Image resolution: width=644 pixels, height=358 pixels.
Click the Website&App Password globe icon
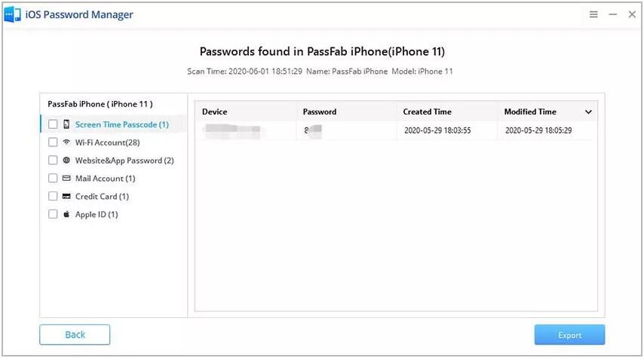click(x=66, y=161)
